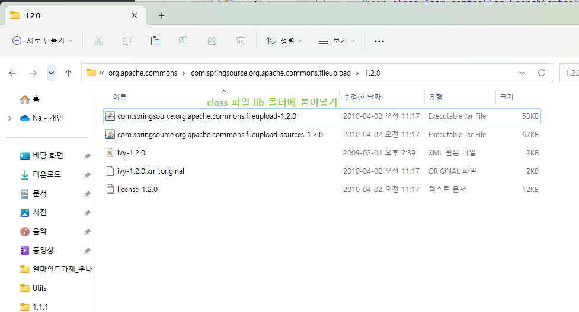This screenshot has width=579, height=312.
Task: Click the Rename icon in toolbar
Action: [184, 41]
